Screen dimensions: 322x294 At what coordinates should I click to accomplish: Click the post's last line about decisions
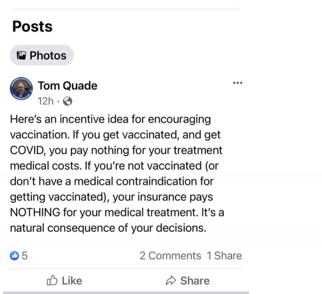(108, 228)
